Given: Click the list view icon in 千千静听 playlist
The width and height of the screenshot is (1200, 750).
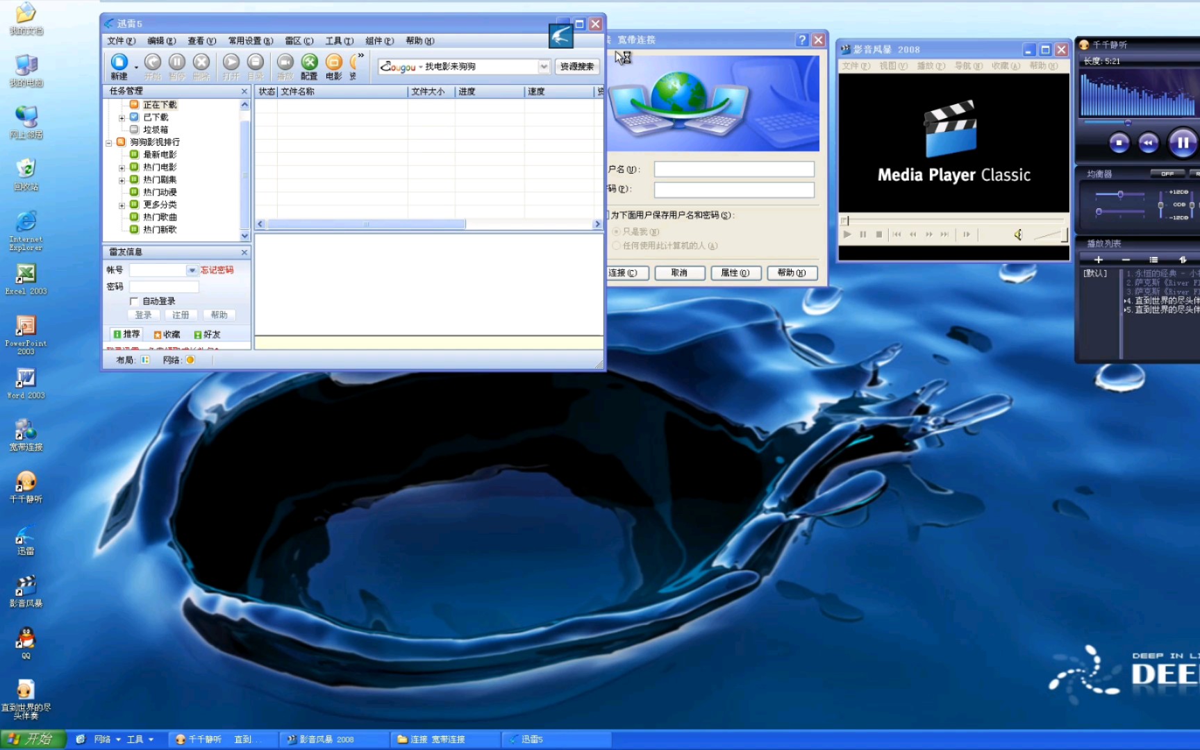Looking at the screenshot, I should [x=1153, y=260].
